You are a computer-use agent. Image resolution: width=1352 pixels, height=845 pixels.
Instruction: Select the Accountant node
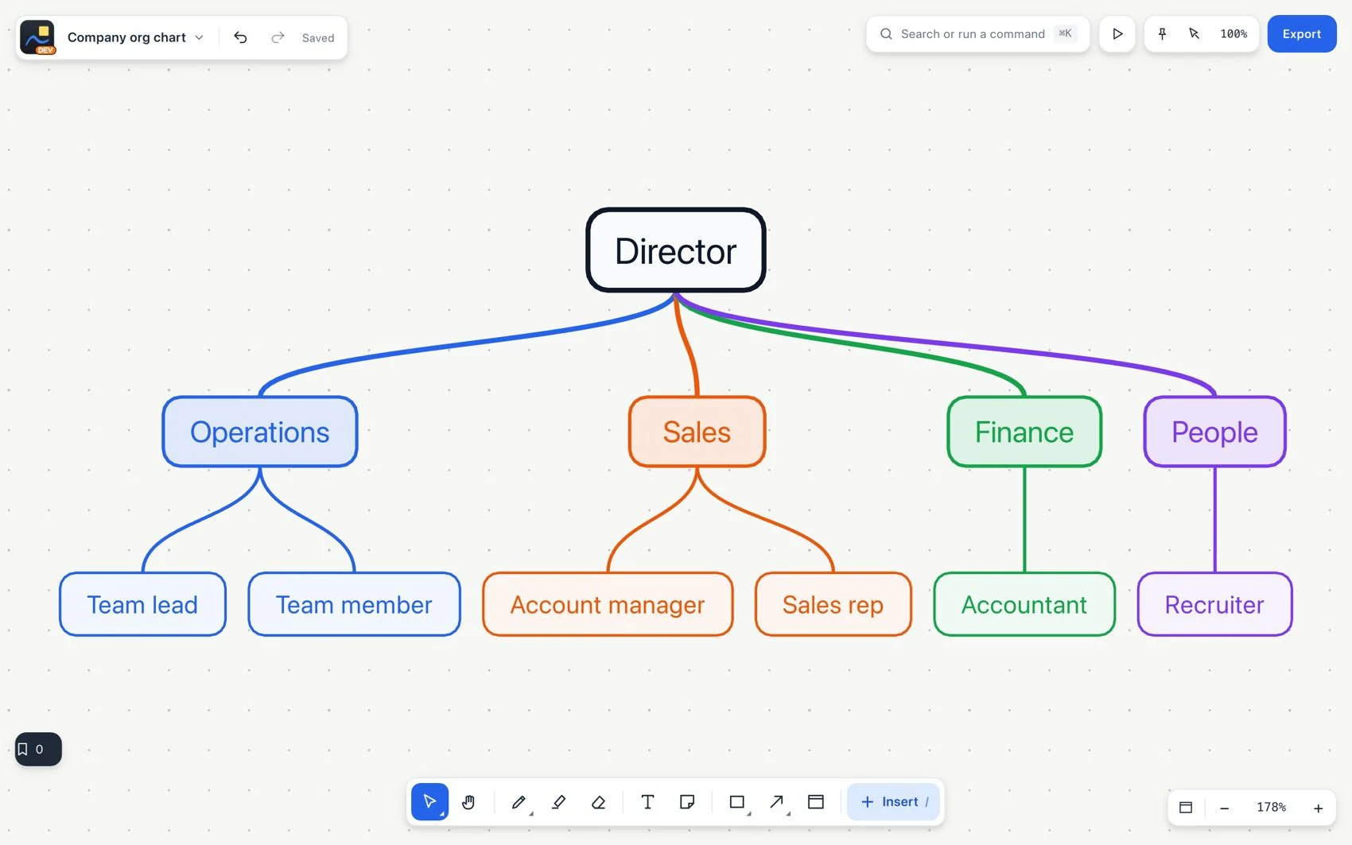pos(1024,604)
